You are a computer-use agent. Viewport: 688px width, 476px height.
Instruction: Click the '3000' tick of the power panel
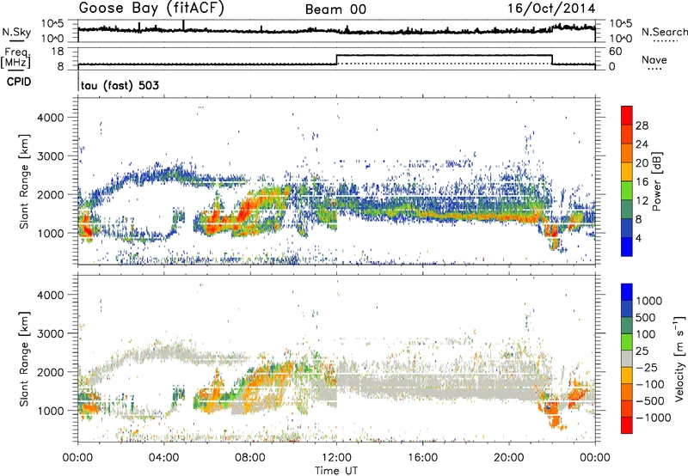50,156
